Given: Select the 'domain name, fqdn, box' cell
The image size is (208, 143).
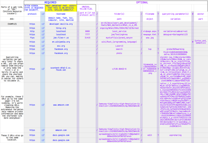Looking at the screenshot, I should pos(61,19).
